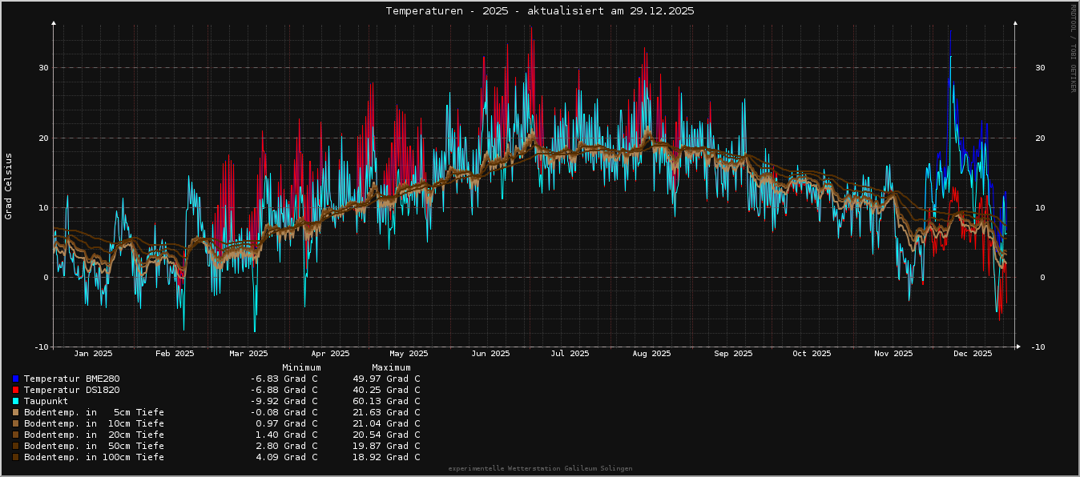The height and width of the screenshot is (477, 1080).
Task: Click the Maximum column header
Action: (391, 367)
